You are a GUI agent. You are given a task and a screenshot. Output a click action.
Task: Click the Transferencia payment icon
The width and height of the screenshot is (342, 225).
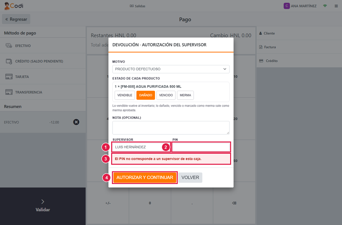(x=9, y=92)
